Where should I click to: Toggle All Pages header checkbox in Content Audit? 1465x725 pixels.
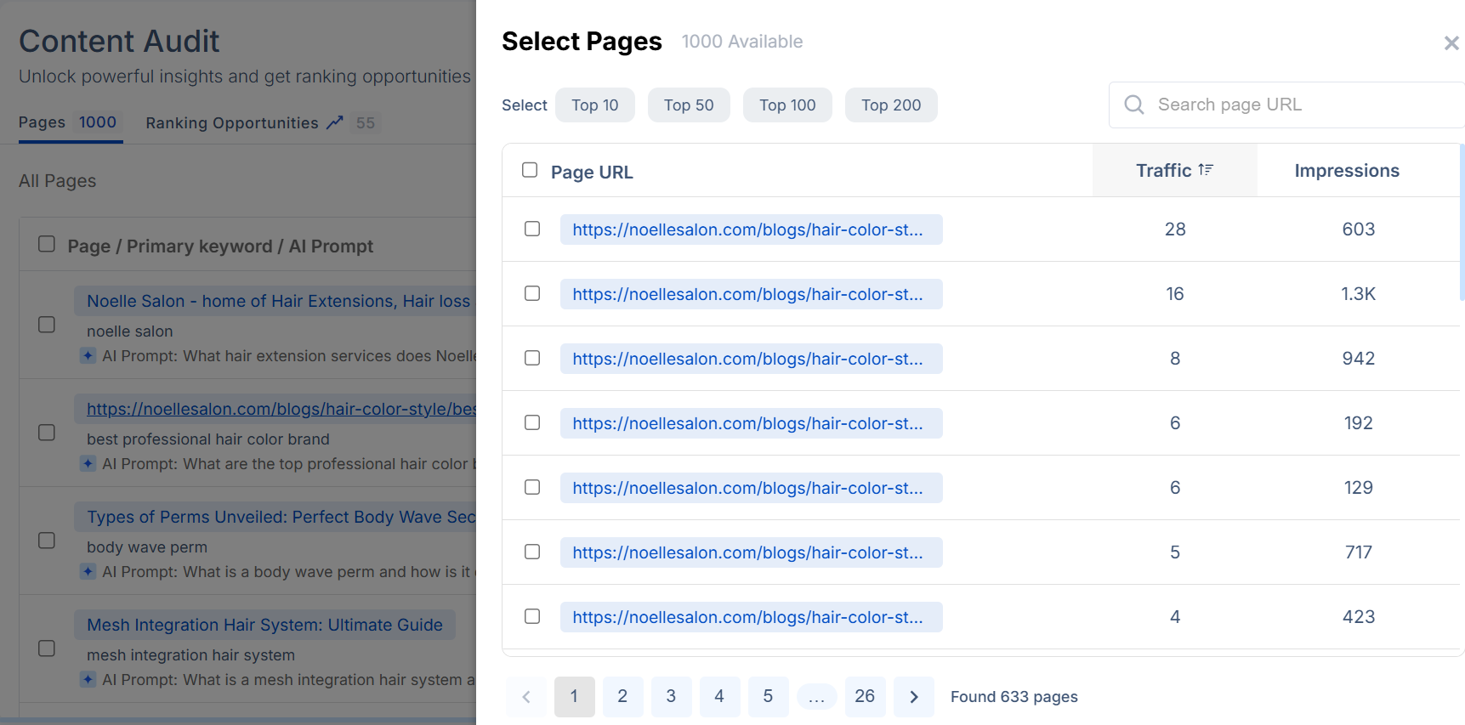pos(47,244)
